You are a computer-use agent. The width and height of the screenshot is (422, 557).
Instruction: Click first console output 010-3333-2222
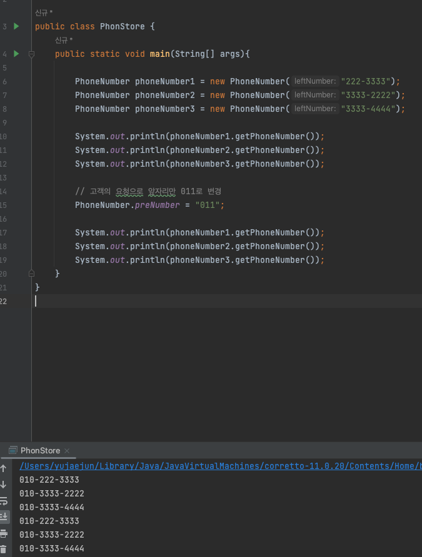pyautogui.click(x=52, y=493)
